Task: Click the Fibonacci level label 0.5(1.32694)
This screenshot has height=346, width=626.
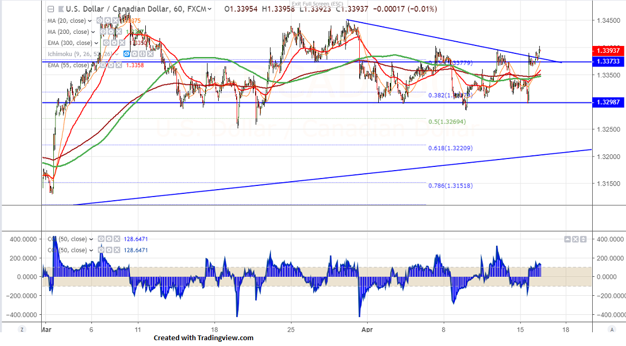Action: click(x=447, y=121)
